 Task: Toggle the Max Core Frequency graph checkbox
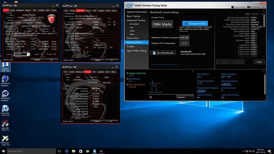pyautogui.click(x=127, y=84)
